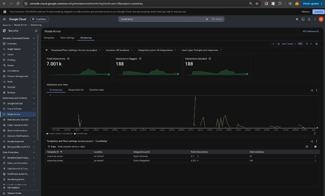Open Security Command Center Settings gear
The width and height of the screenshot is (325, 196).
click(x=4, y=92)
